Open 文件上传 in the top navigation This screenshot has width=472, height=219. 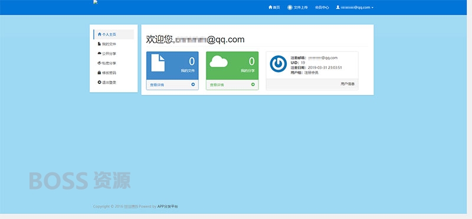point(297,7)
